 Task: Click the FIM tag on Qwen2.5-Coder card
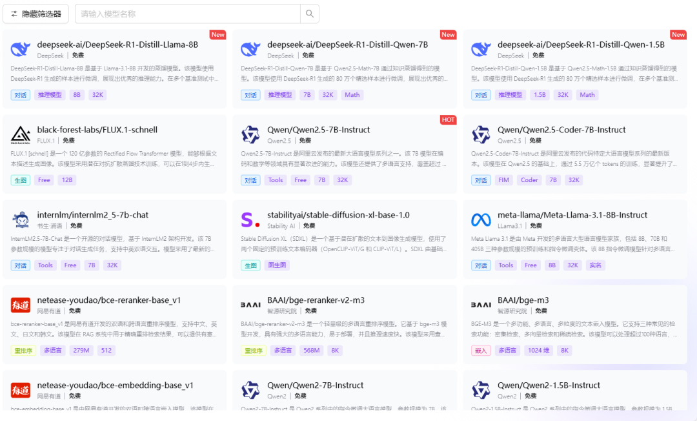pyautogui.click(x=503, y=180)
